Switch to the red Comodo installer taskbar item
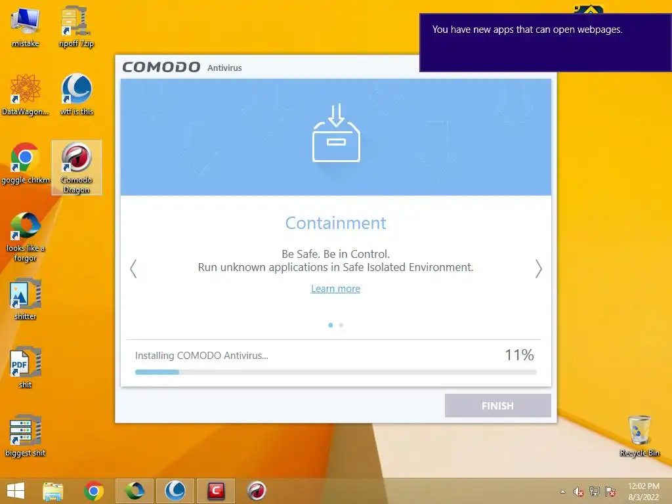Screen dimensions: 672x504 tap(215, 491)
